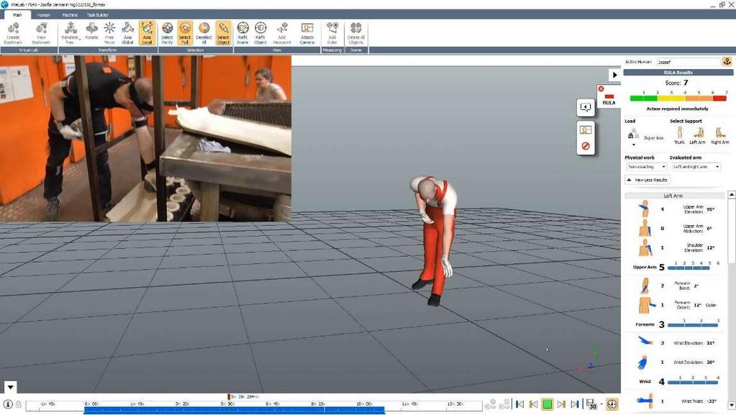Open the Evaluated arm dropdown
The height and width of the screenshot is (415, 736).
tap(696, 167)
